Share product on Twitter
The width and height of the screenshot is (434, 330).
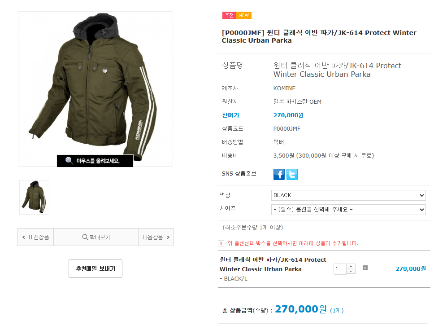(292, 175)
